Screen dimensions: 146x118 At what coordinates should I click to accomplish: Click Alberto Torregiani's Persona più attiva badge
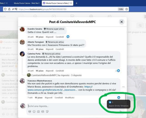click(x=55, y=42)
